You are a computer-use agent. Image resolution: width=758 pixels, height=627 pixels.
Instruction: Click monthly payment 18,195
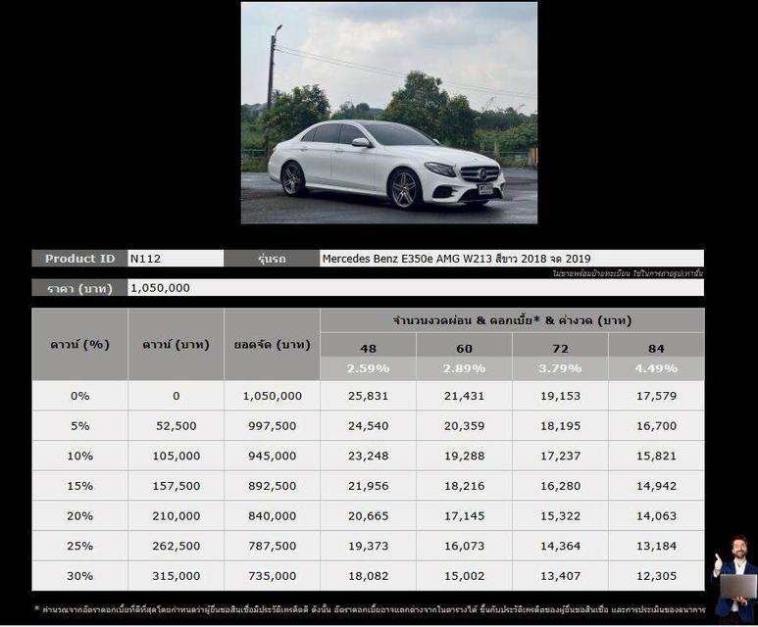560,426
